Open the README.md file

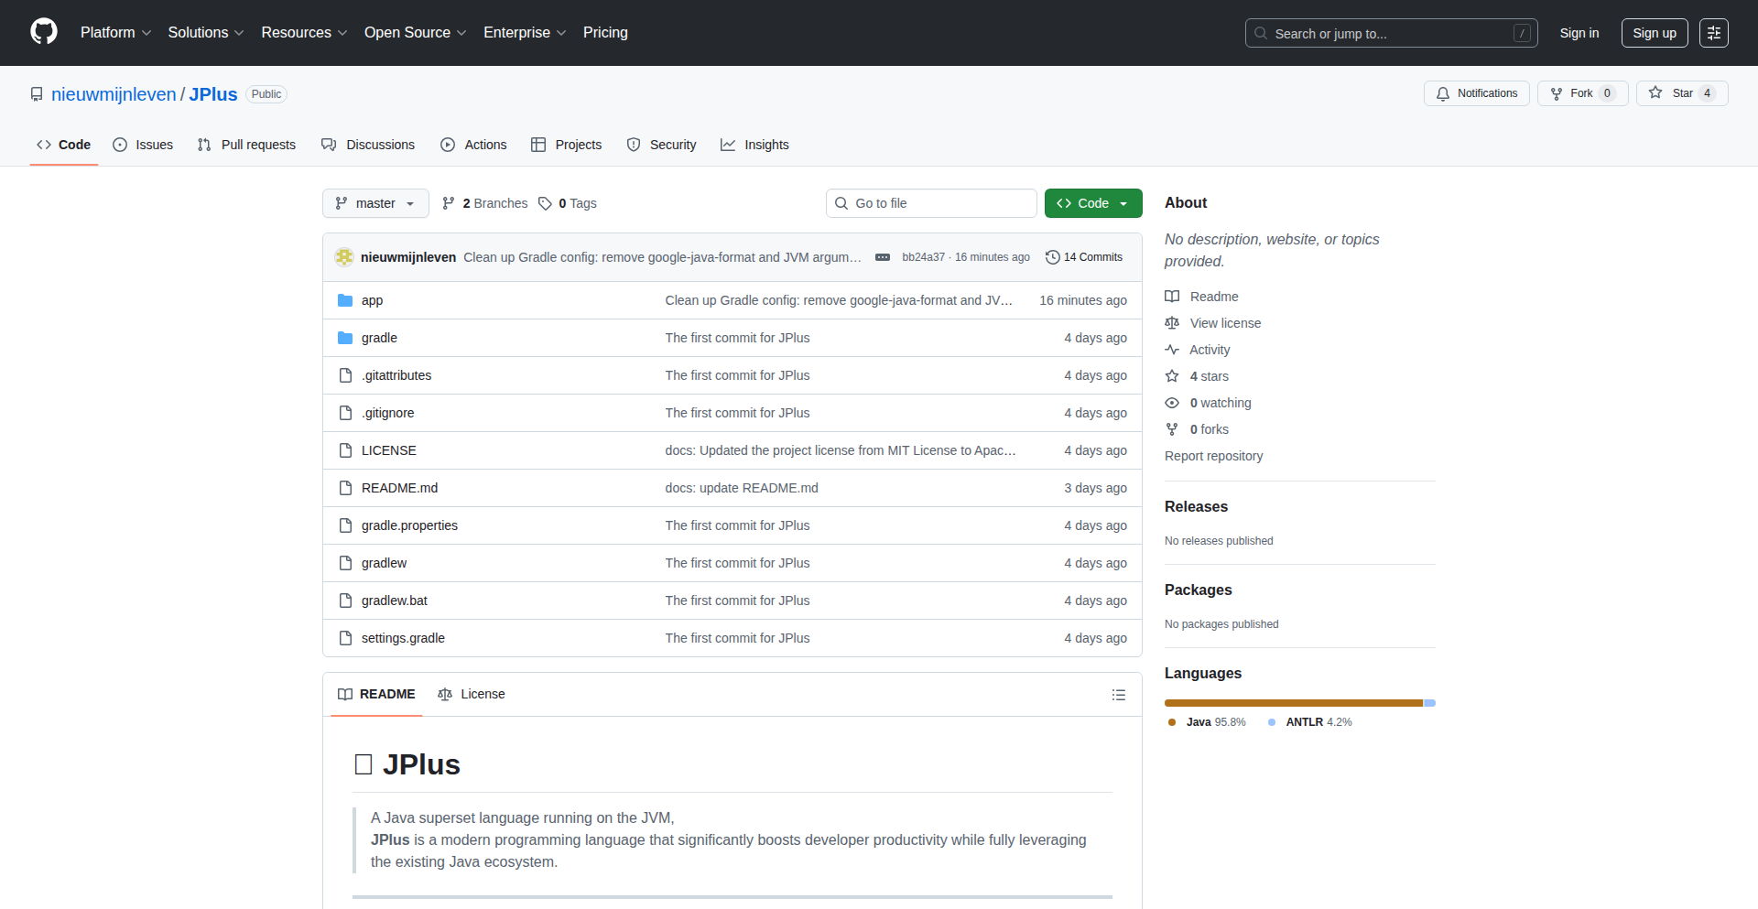tap(399, 488)
